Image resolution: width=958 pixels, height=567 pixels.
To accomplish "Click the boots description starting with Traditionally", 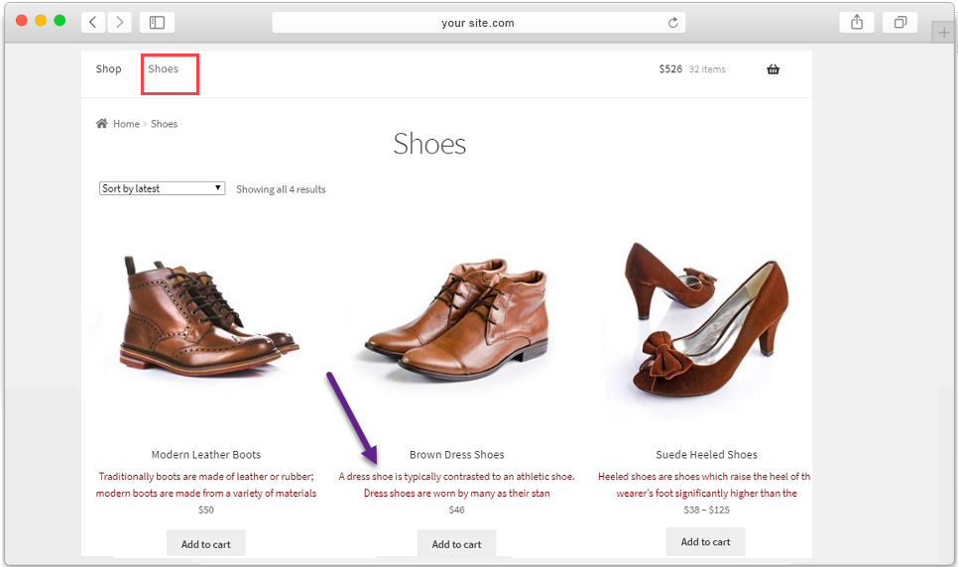I will (x=206, y=485).
